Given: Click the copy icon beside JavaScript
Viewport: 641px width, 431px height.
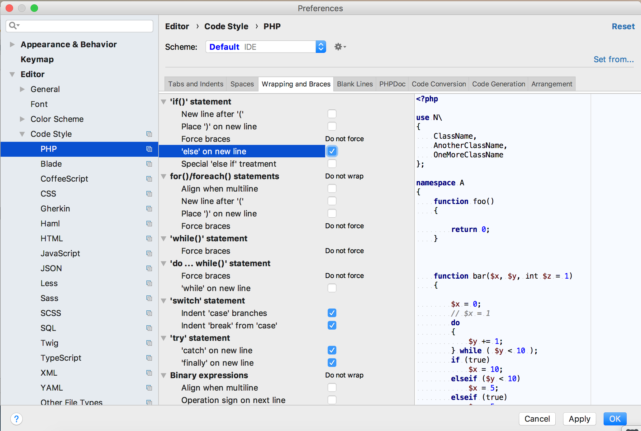Looking at the screenshot, I should (x=149, y=253).
